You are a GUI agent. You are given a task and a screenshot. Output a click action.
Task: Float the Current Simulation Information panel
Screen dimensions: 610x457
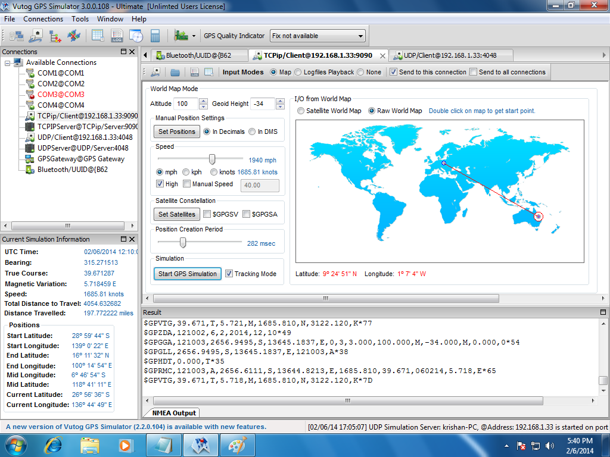[x=124, y=239]
